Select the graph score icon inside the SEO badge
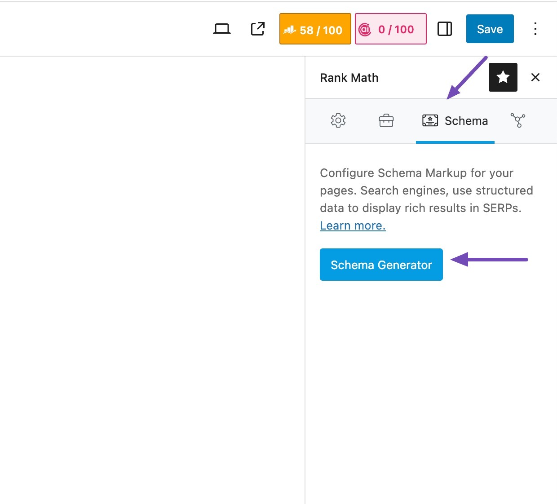Screen dimensions: 557x504 (x=290, y=29)
